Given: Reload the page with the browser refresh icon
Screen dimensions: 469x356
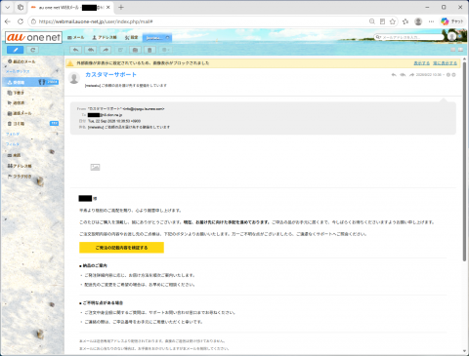Looking at the screenshot, I should (x=21, y=21).
